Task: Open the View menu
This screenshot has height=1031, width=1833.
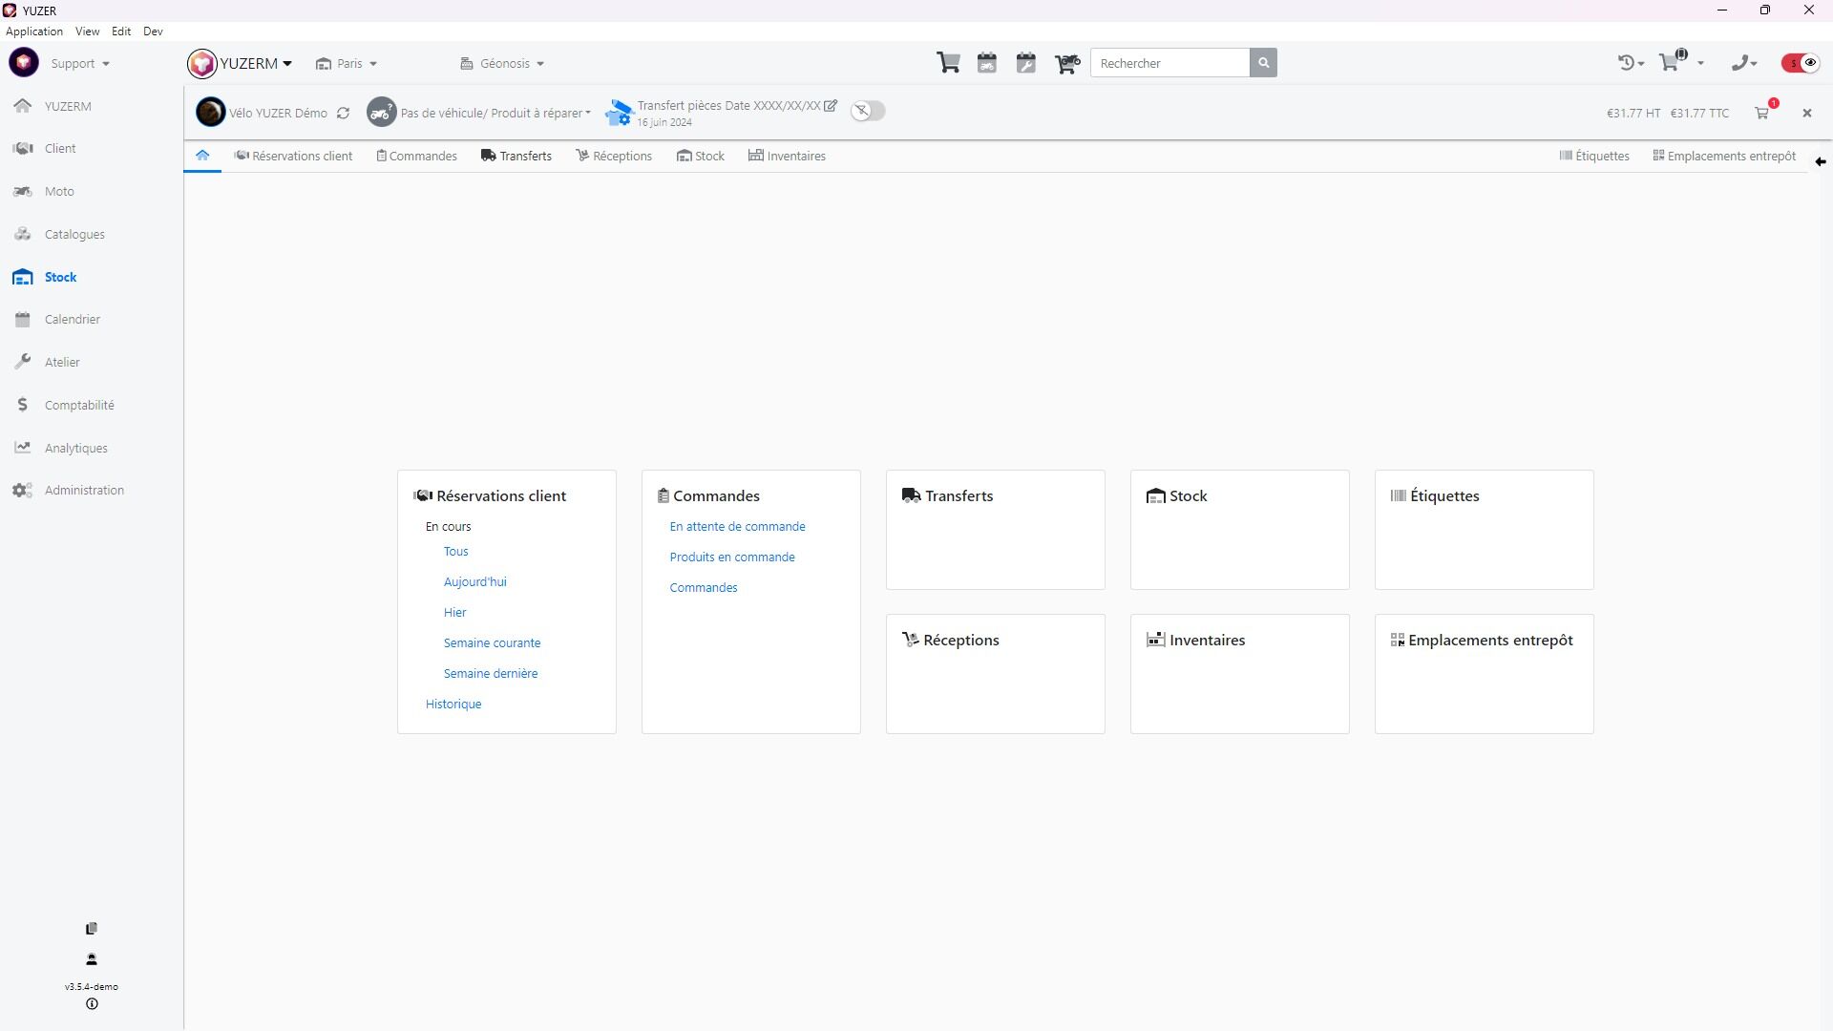Action: 87,32
